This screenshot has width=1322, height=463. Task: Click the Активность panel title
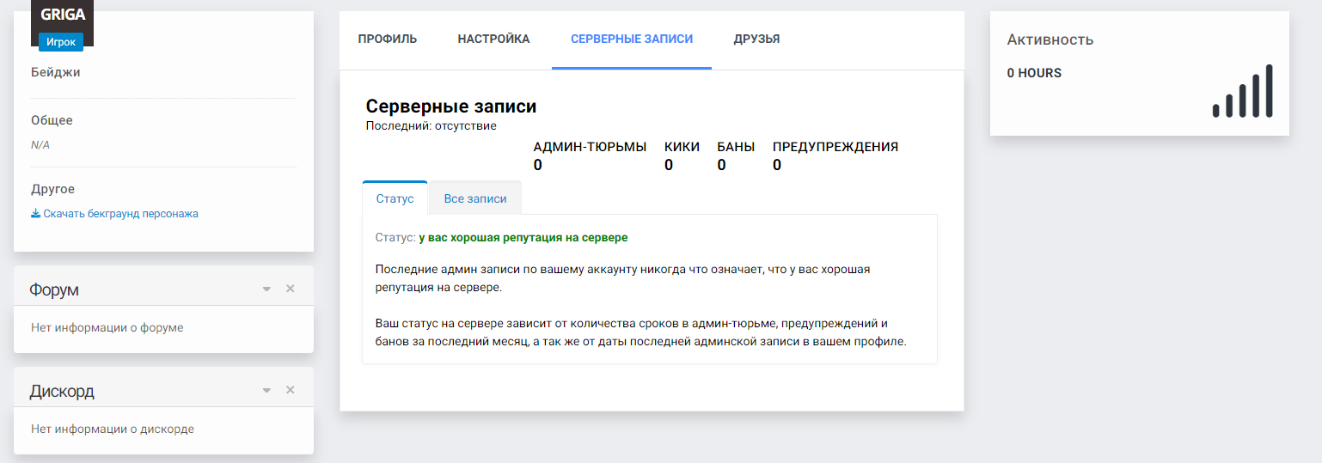[1050, 40]
